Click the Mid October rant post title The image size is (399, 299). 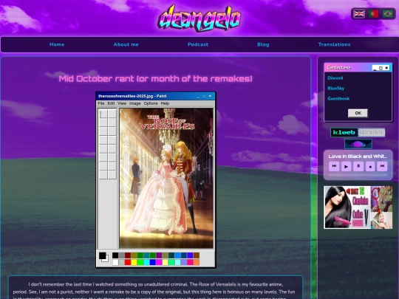tap(155, 78)
